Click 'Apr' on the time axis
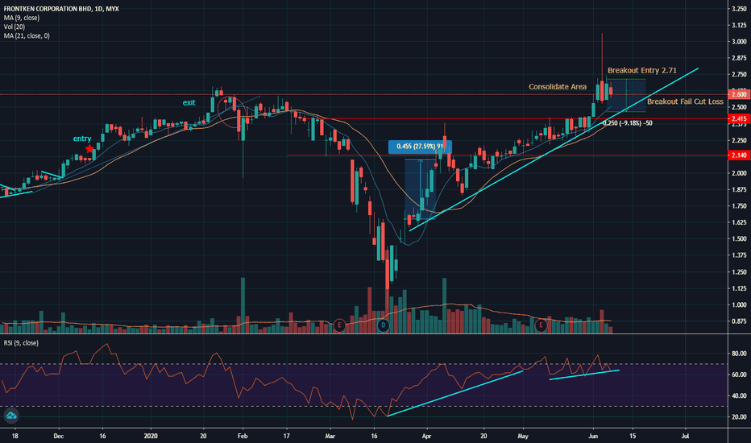The height and width of the screenshot is (443, 751). coord(426,436)
